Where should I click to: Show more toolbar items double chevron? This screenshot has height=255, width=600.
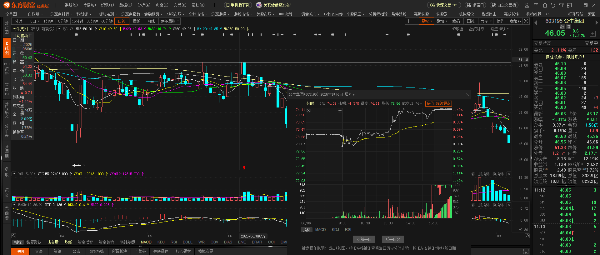click(x=547, y=14)
